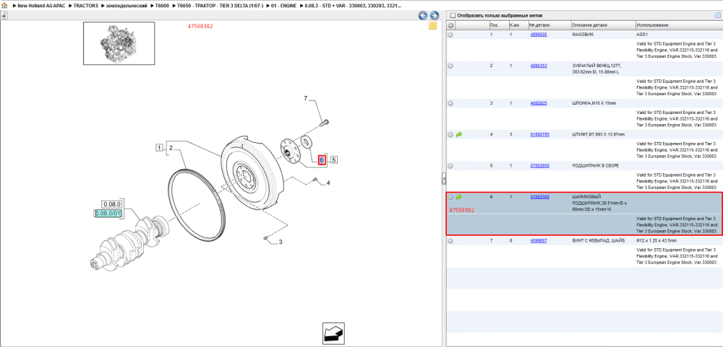723x347 pixels.
Task: Click the 'Использование' column header
Action: click(678, 25)
